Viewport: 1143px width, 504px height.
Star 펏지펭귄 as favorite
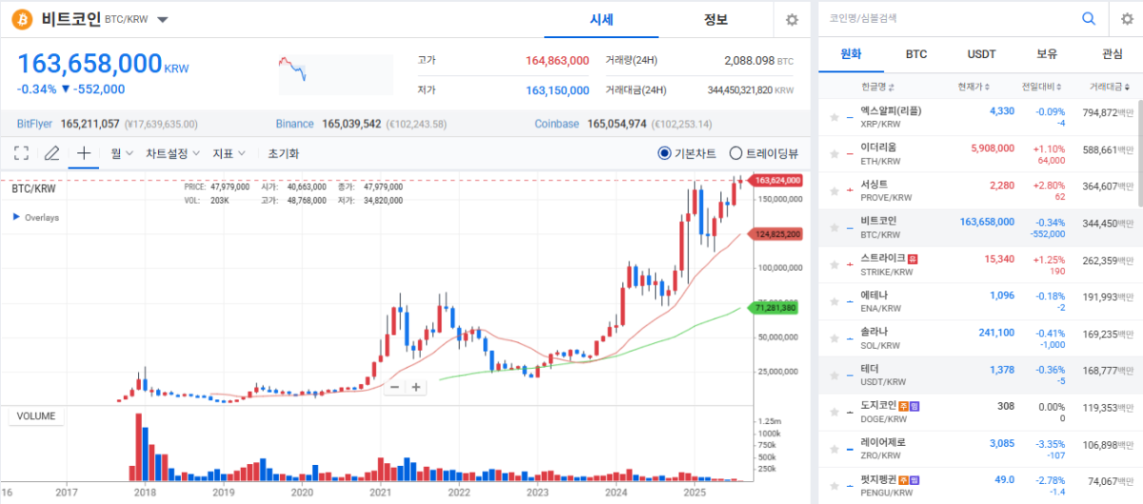coord(834,487)
